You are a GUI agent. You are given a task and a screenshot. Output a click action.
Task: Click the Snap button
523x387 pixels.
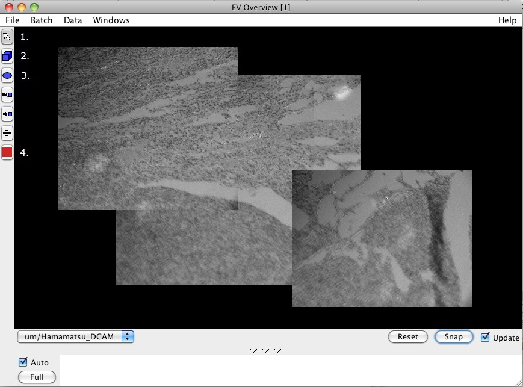453,336
